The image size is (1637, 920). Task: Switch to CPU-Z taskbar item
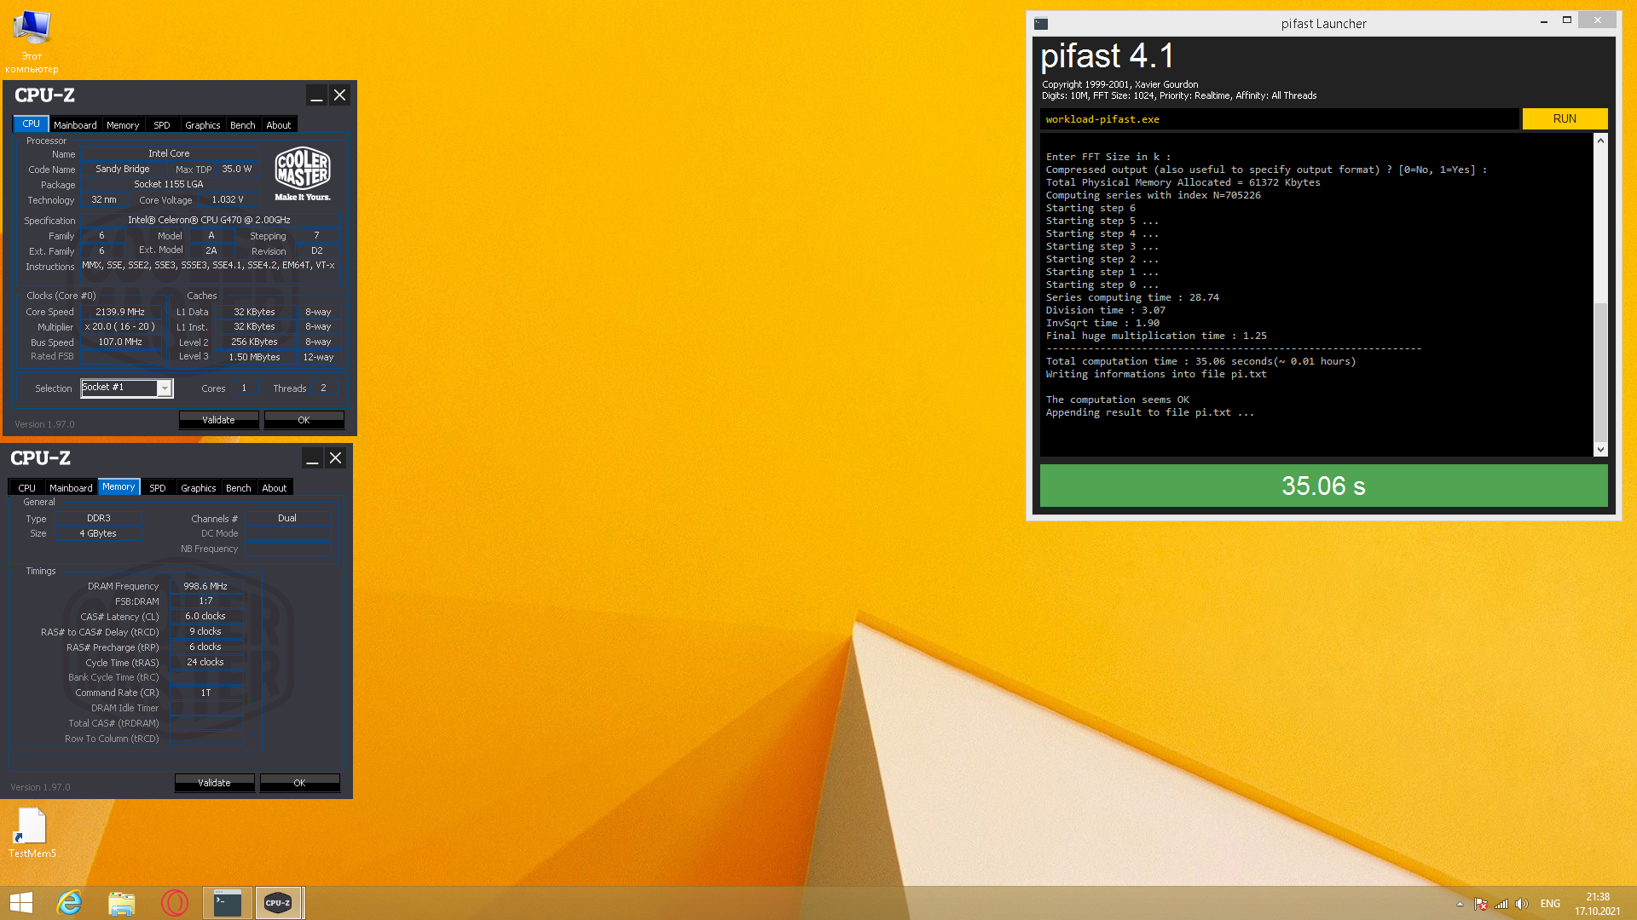point(279,903)
